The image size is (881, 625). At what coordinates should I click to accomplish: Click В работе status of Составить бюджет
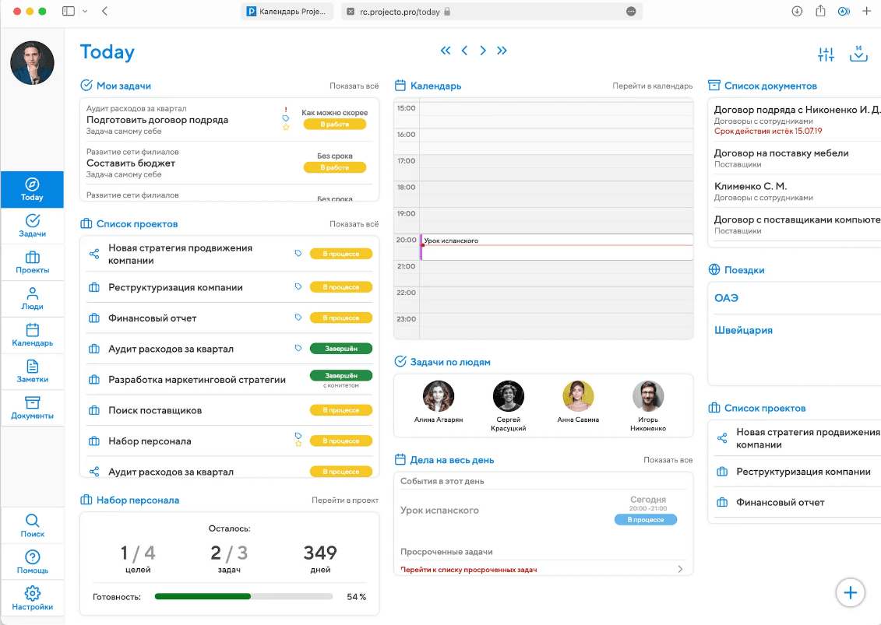(x=335, y=167)
